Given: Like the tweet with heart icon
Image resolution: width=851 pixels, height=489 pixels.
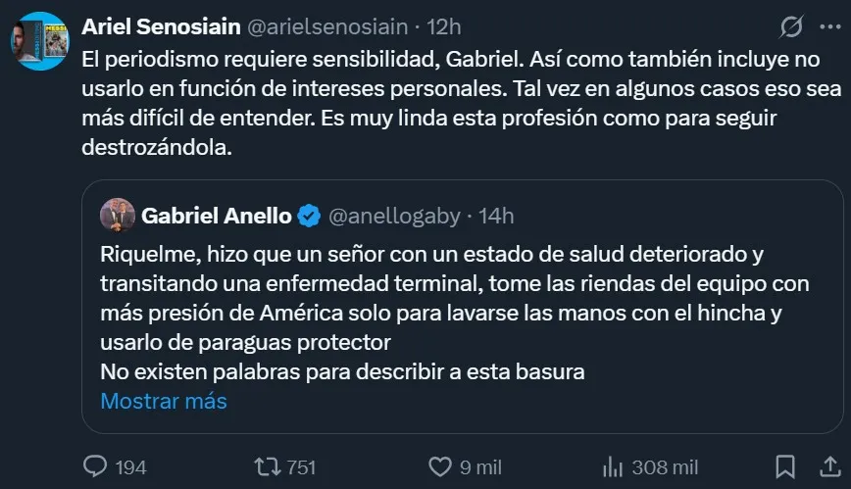Looking at the screenshot, I should click(x=441, y=466).
